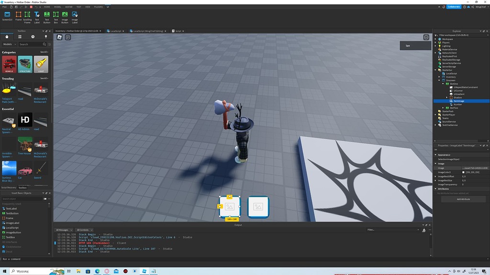490x275 pixels.
Task: Select the HD Admin toolbox thumbnail
Action: pyautogui.click(x=25, y=120)
